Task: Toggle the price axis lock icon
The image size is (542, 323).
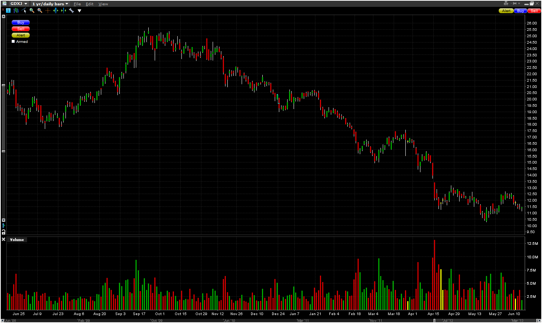Action: point(3,232)
